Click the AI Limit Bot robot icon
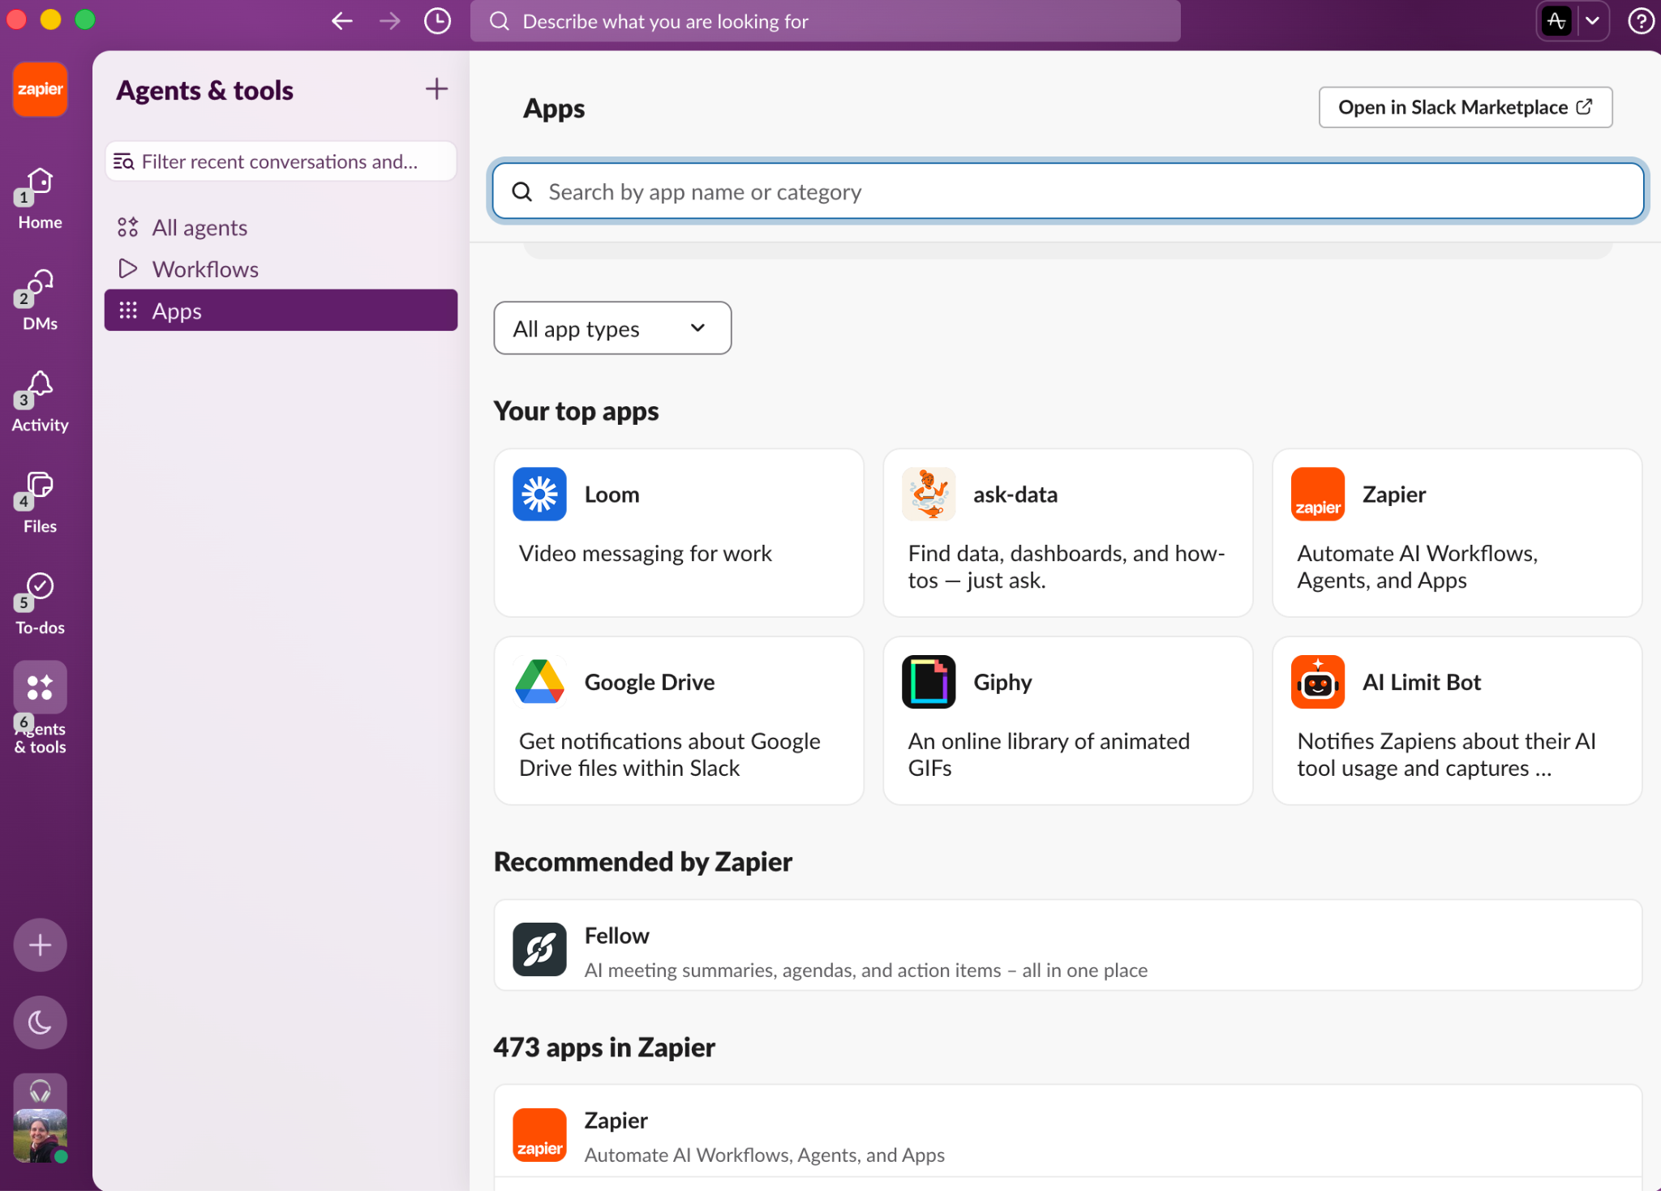The image size is (1661, 1191). tap(1318, 682)
